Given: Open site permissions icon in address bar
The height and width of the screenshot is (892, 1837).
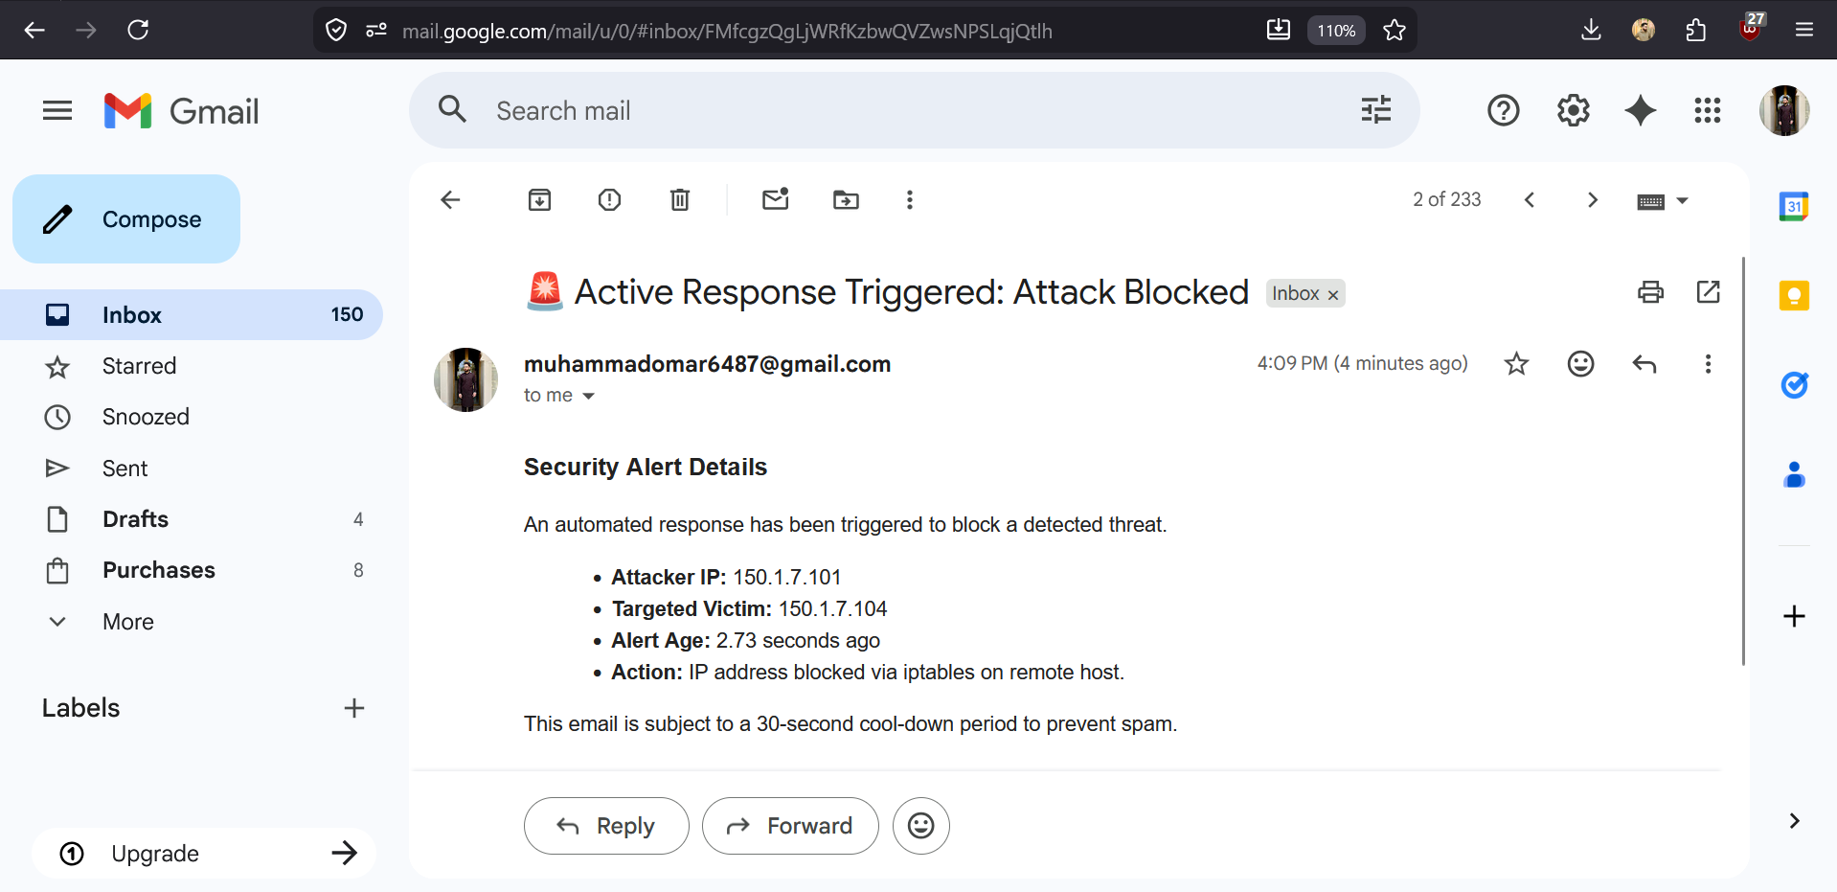Looking at the screenshot, I should [376, 31].
